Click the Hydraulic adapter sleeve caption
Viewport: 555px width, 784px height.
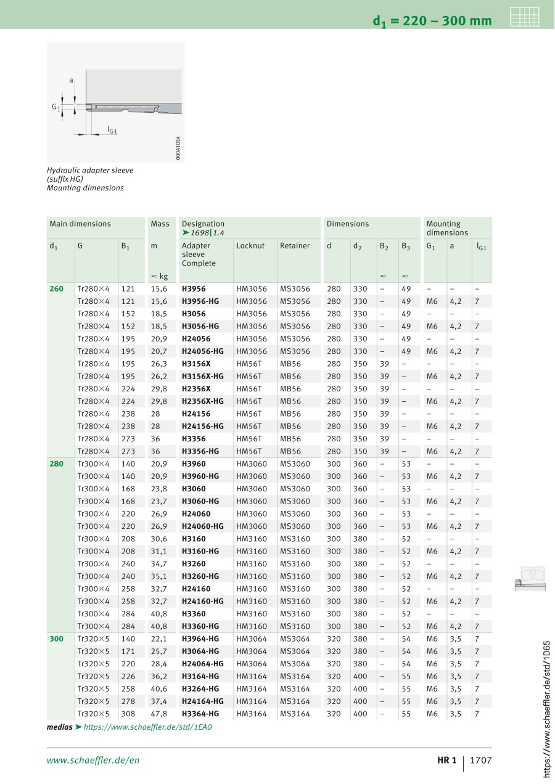coord(90,179)
